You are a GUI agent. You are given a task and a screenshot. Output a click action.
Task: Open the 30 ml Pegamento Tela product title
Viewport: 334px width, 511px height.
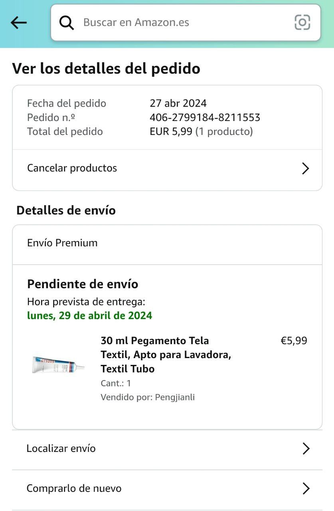(x=166, y=355)
